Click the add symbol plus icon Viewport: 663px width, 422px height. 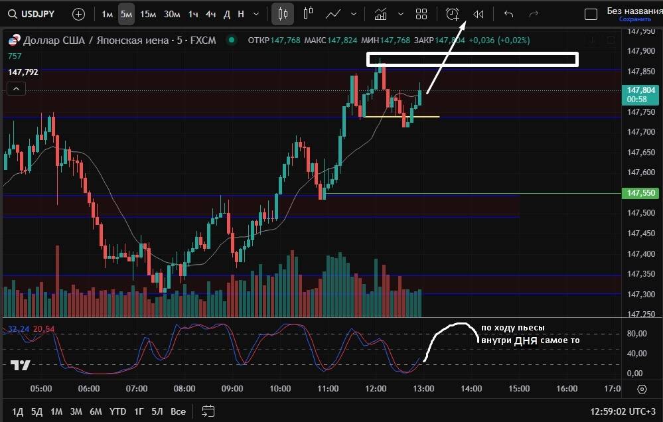[x=78, y=14]
